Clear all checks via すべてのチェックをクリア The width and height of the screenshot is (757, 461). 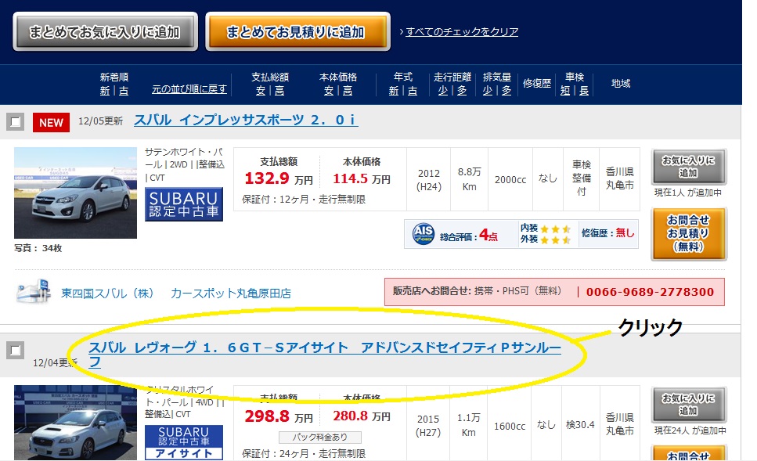462,32
